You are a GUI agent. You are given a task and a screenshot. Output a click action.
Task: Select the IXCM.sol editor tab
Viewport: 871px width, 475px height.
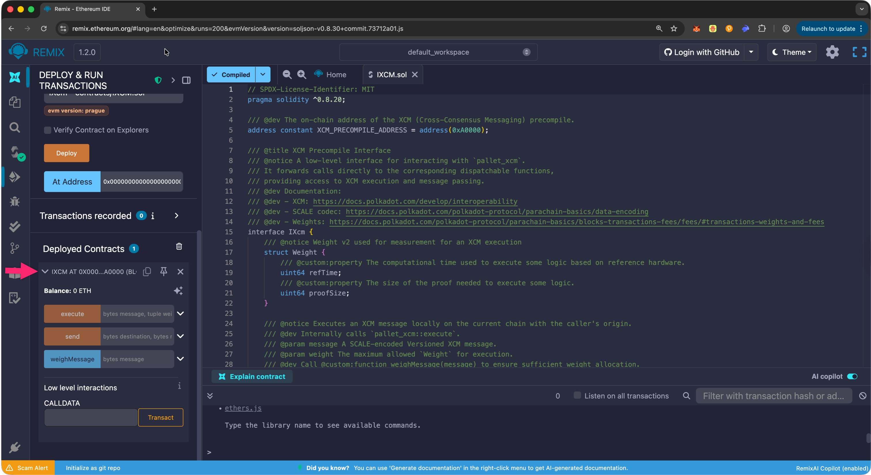click(391, 75)
